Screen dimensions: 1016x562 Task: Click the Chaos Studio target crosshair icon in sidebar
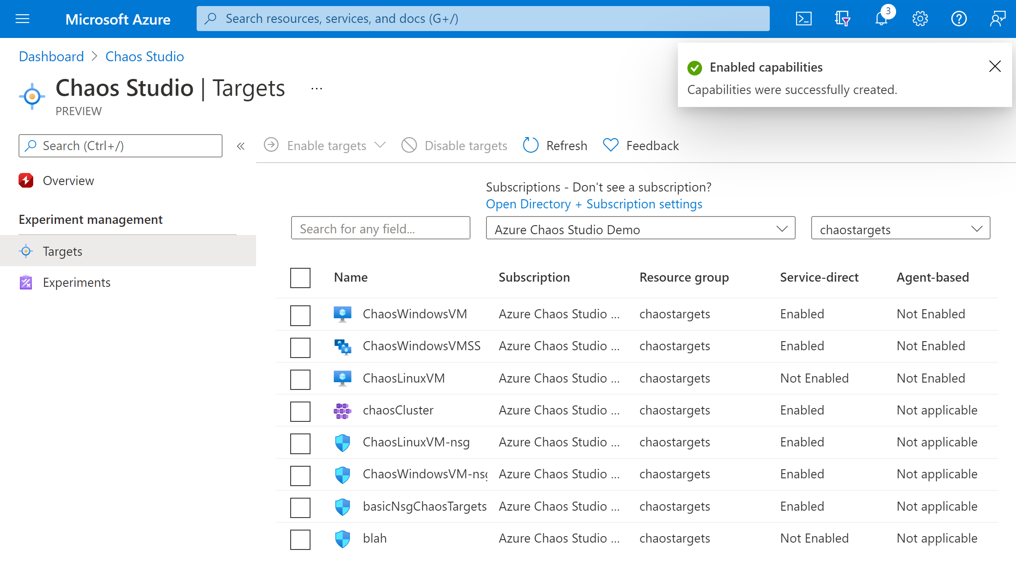(x=25, y=251)
